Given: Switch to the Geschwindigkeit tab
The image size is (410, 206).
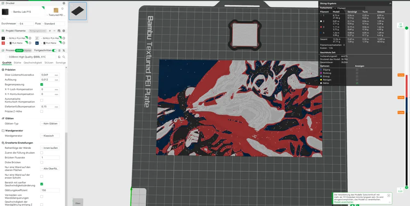Looking at the screenshot, I should click(33, 63).
